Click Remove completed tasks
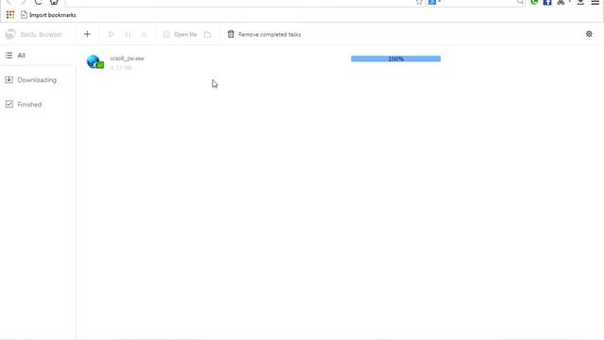604x340 pixels. tap(264, 34)
